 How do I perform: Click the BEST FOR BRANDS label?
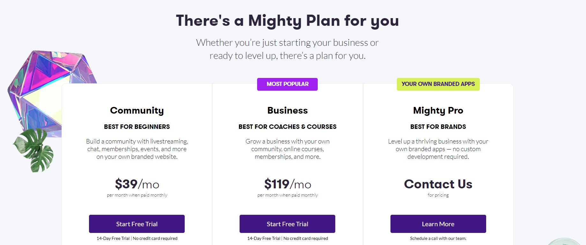point(438,127)
